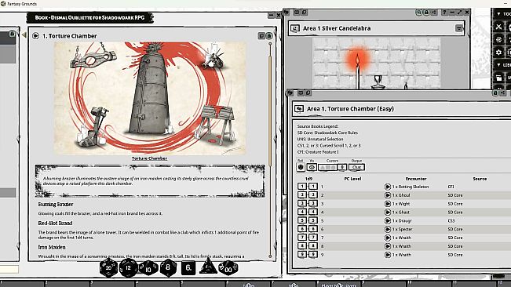Click the Output Chat selector in the table window
Screen dimensions: 511x287
click(356, 167)
